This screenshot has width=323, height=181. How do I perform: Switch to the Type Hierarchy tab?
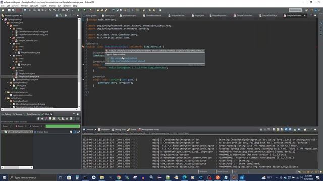pyautogui.click(x=32, y=114)
